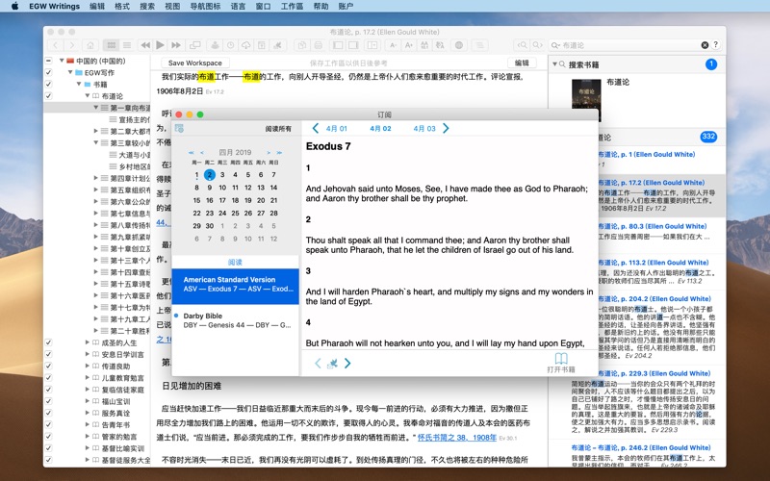Toggle the right sidebar panel icon
The height and width of the screenshot is (481, 770).
(x=353, y=45)
